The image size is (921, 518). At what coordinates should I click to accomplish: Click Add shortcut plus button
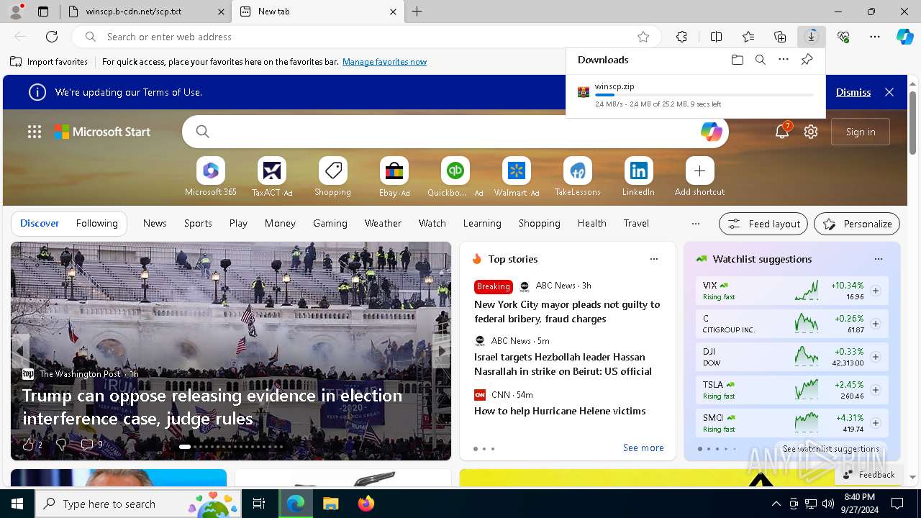[699, 171]
